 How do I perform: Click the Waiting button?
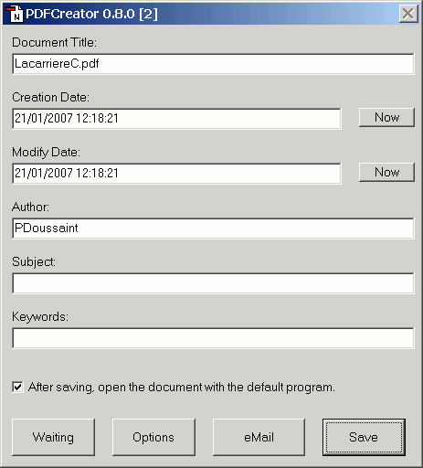click(53, 437)
